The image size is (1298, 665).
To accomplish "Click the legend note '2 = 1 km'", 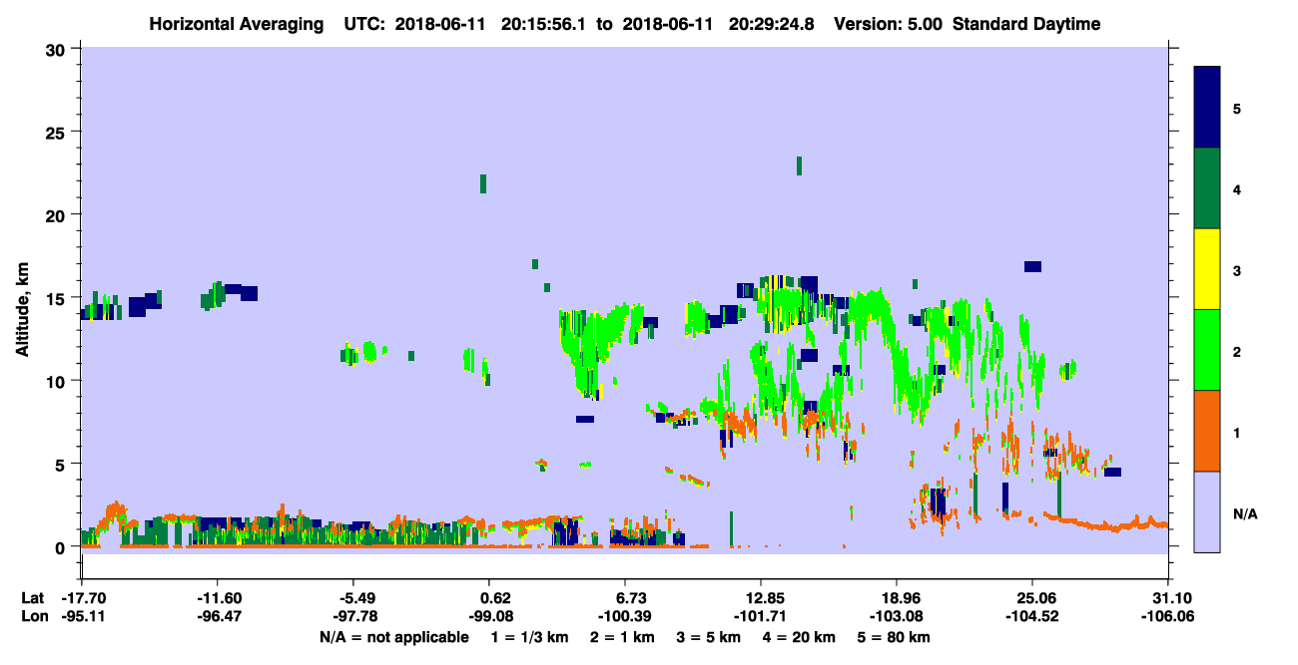I will click(x=623, y=637).
